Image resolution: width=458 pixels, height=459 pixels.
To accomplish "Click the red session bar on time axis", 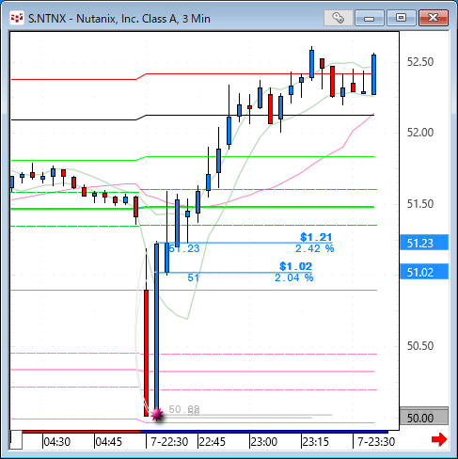I will [x=82, y=432].
